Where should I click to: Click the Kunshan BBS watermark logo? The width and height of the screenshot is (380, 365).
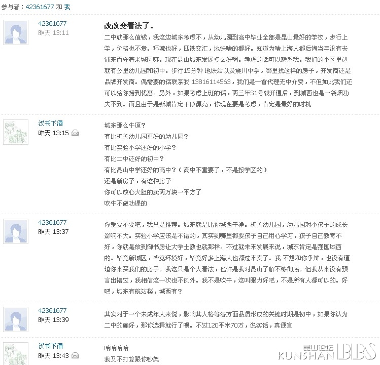(327, 351)
